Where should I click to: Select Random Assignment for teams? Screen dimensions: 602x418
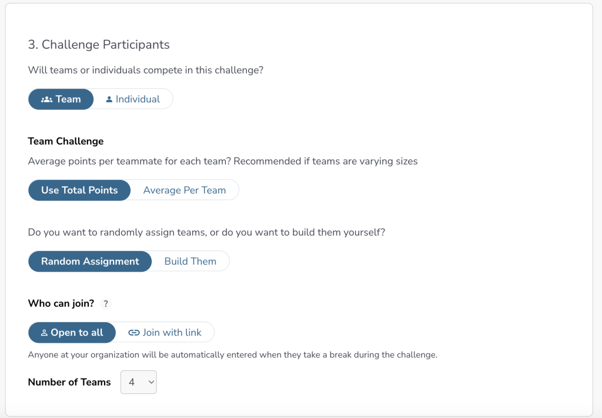tap(90, 262)
